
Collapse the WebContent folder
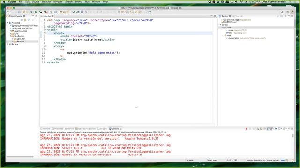pos(10,36)
